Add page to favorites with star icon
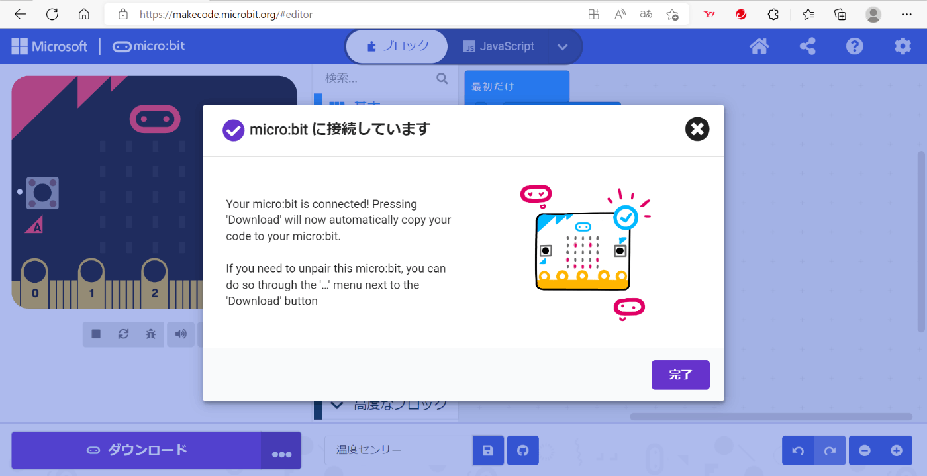Image resolution: width=927 pixels, height=476 pixels. click(x=672, y=14)
